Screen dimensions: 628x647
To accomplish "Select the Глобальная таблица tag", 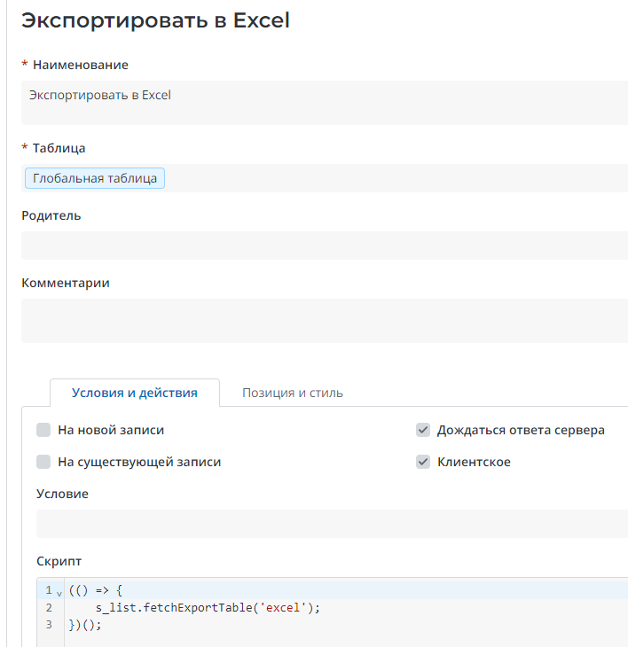I will click(x=95, y=178).
